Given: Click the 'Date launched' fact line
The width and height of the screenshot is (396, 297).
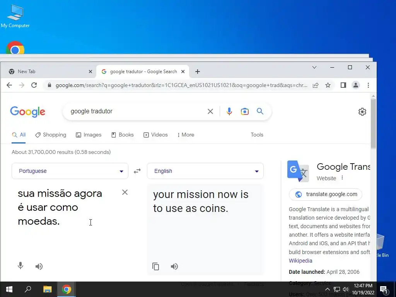Looking at the screenshot, I should 324,272.
